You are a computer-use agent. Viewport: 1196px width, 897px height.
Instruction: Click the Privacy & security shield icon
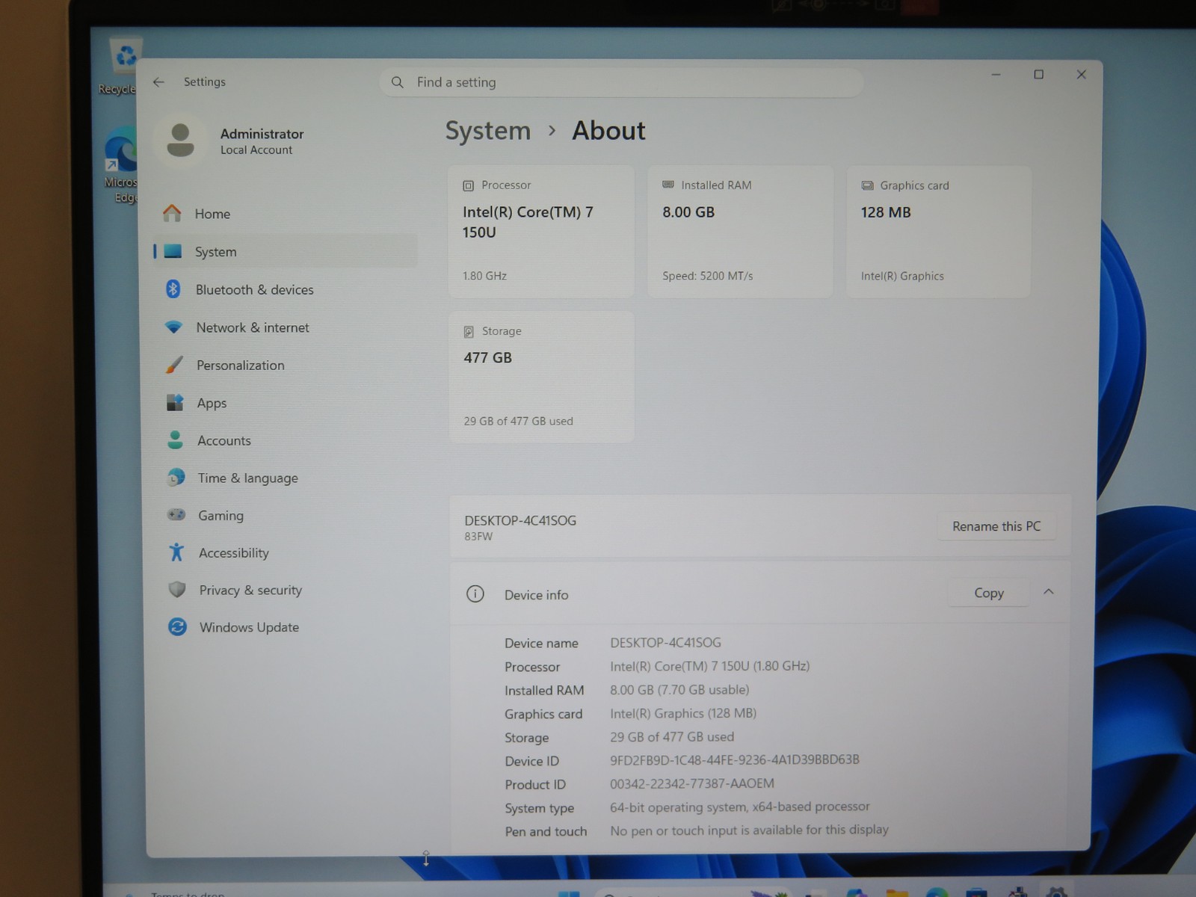(177, 590)
